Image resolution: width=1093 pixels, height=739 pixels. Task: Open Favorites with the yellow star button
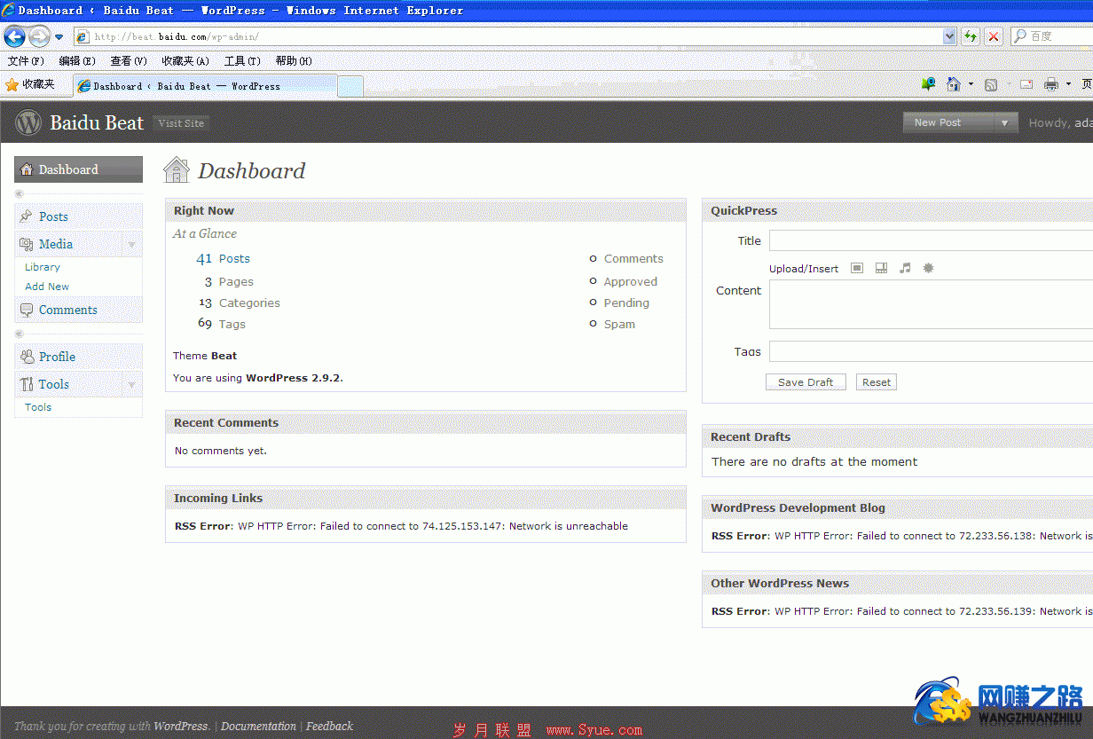[x=30, y=84]
